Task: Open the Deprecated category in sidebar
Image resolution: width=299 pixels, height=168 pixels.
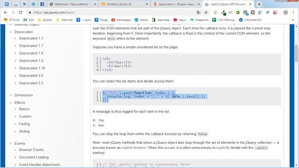Action: tap(23, 32)
